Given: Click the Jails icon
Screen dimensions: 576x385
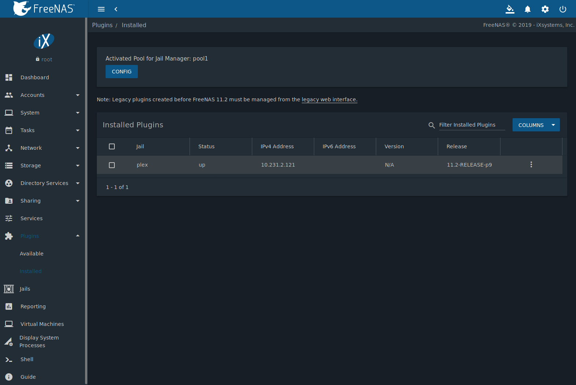Looking at the screenshot, I should point(9,289).
